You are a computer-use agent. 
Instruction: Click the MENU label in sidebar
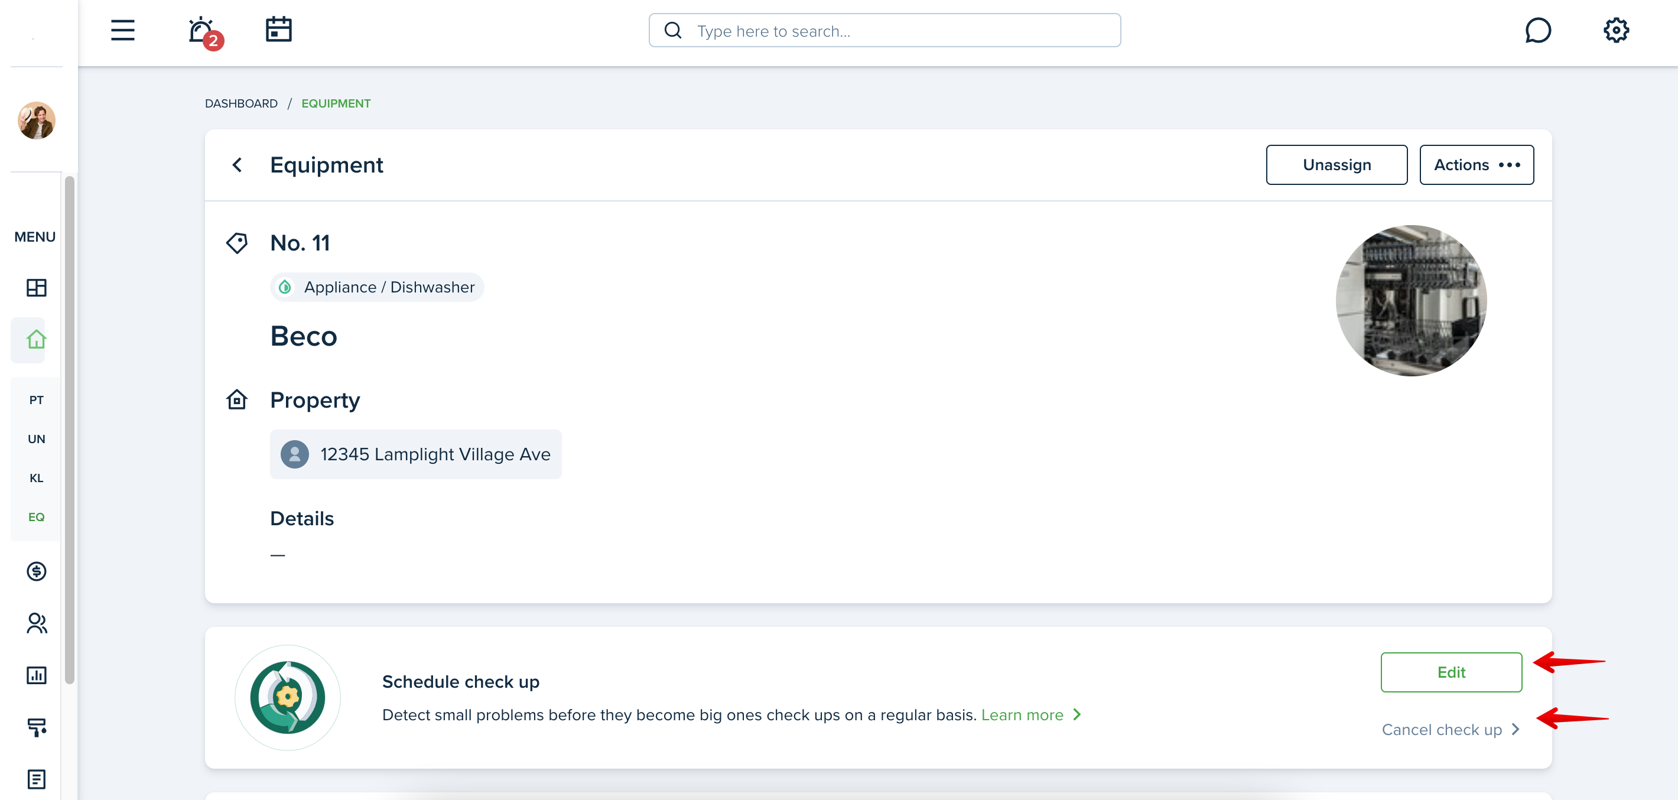pyautogui.click(x=35, y=236)
